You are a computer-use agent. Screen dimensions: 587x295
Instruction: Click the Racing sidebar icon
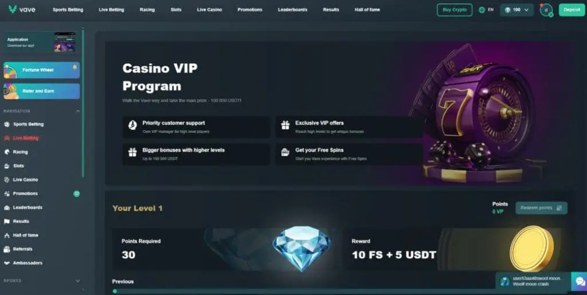7,152
